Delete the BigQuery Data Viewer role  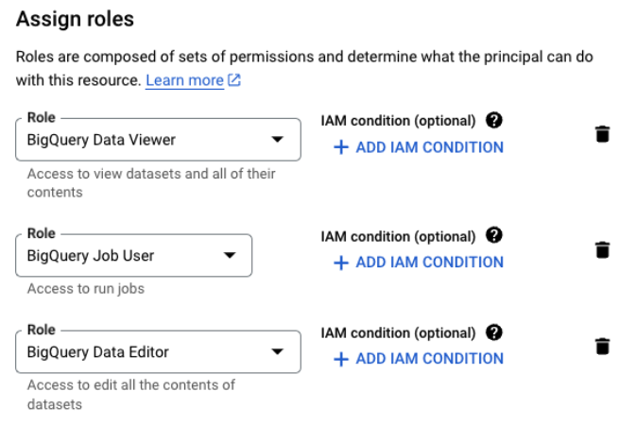point(602,134)
